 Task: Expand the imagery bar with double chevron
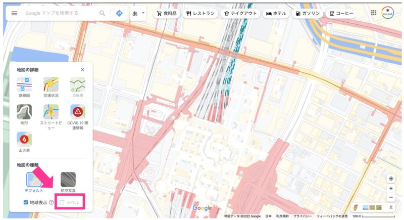[x=390, y=207]
